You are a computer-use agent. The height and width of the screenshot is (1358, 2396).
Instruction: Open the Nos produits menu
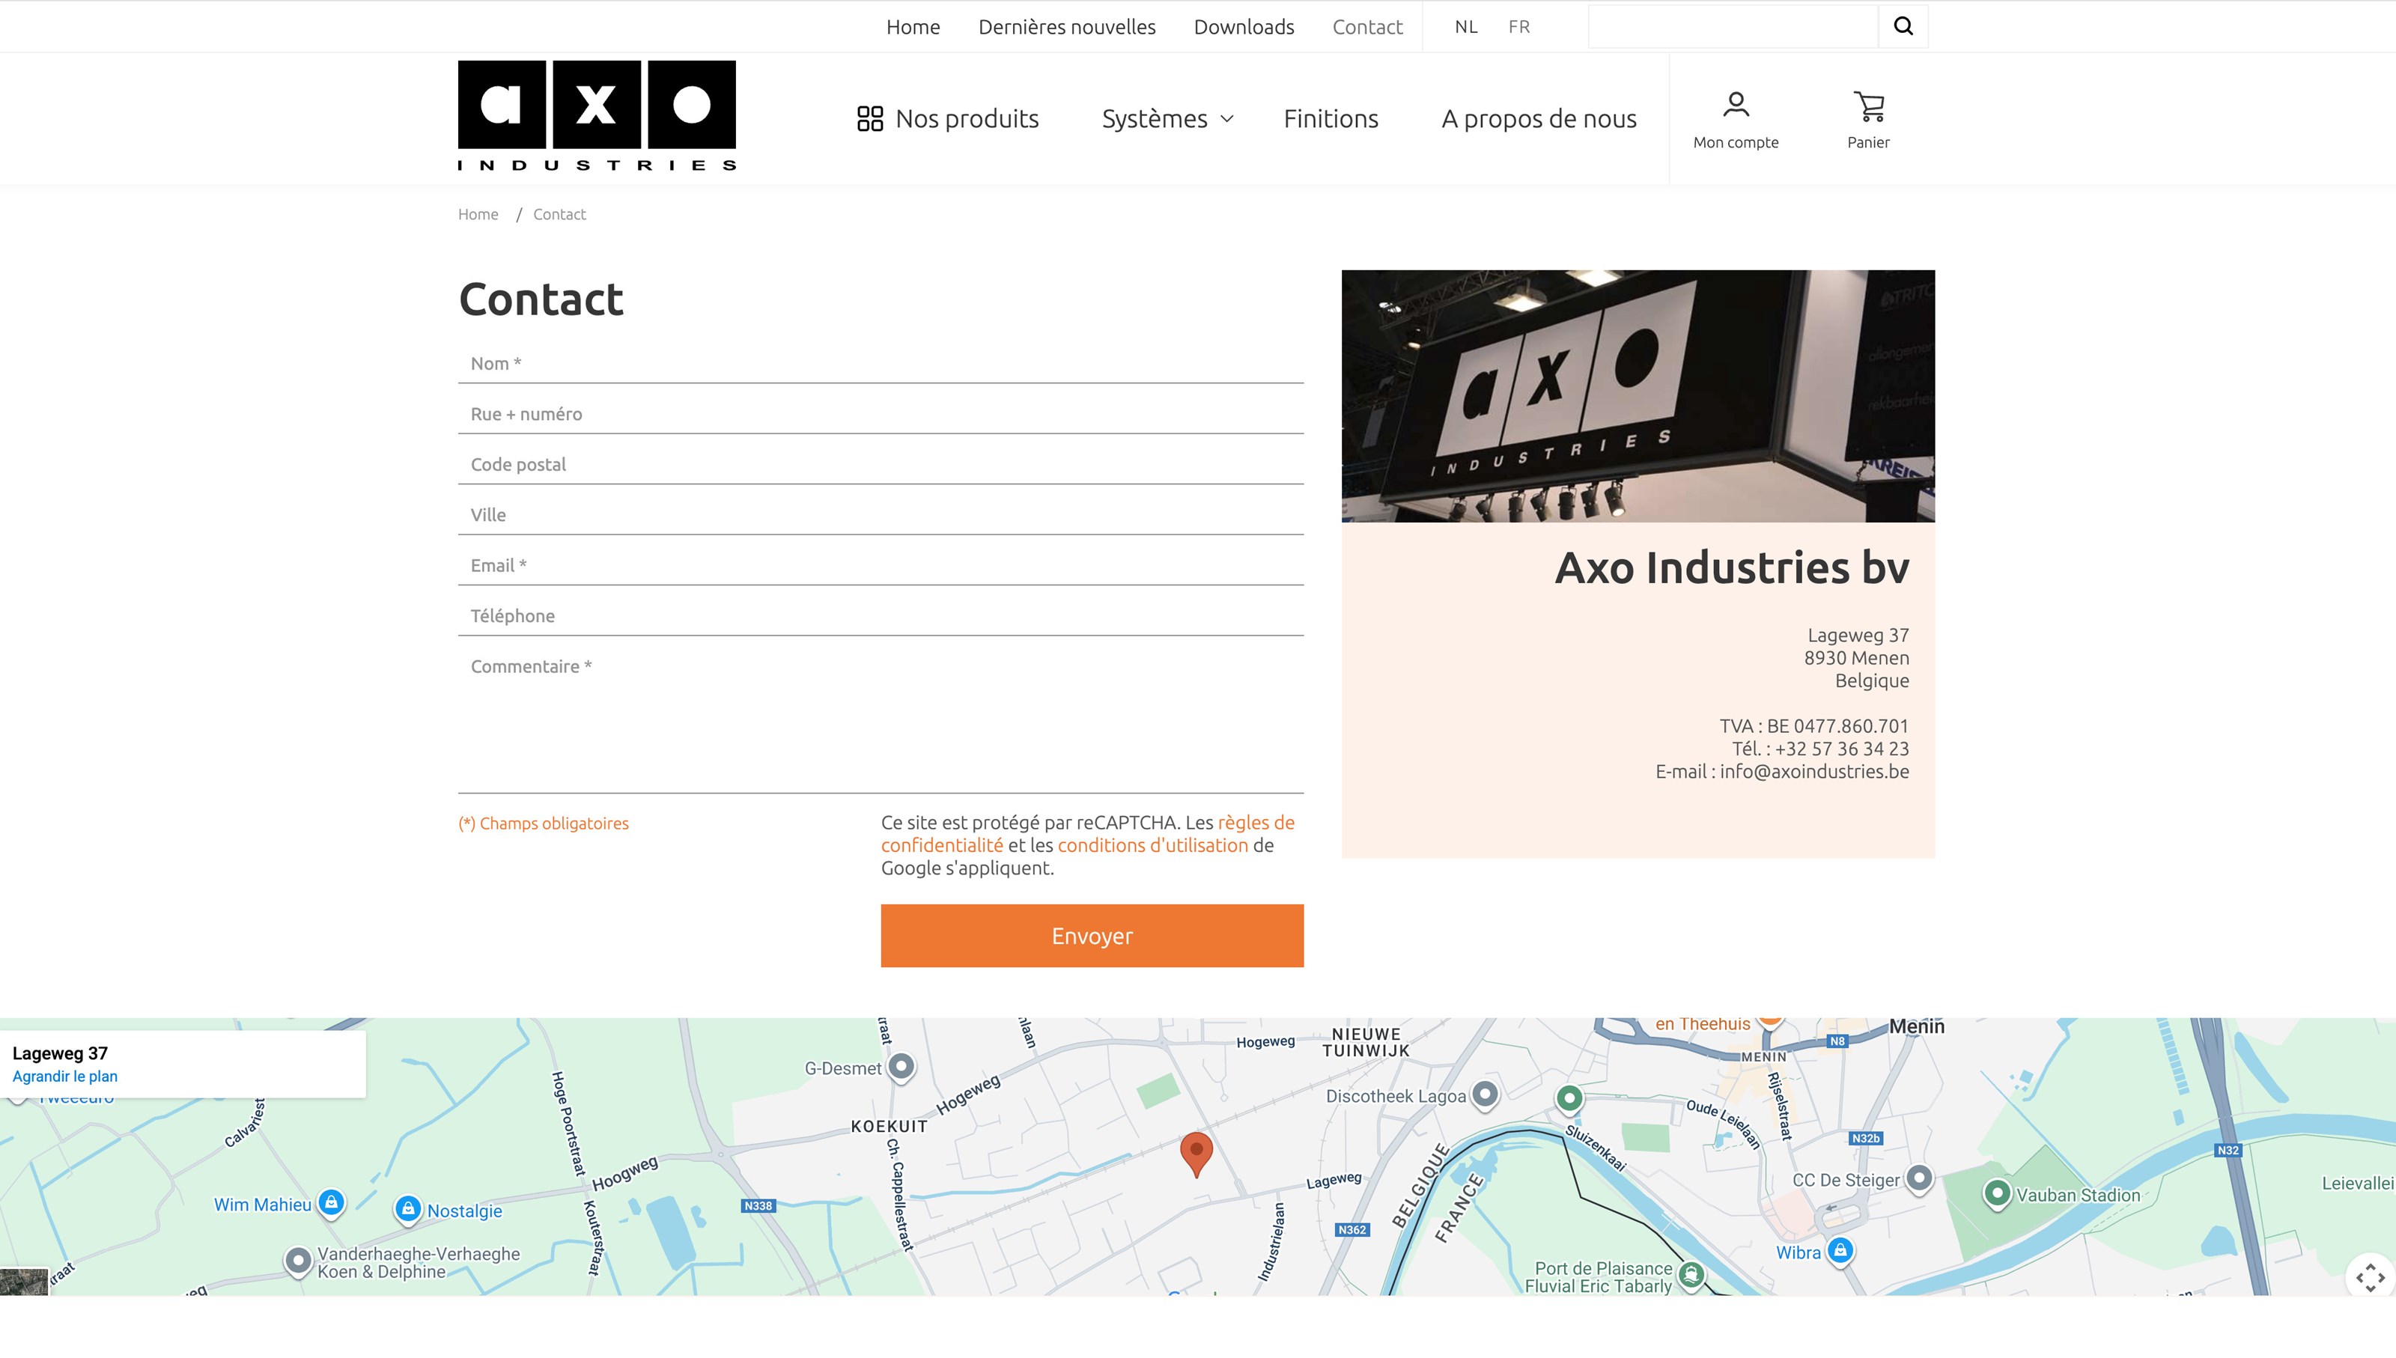coord(948,118)
